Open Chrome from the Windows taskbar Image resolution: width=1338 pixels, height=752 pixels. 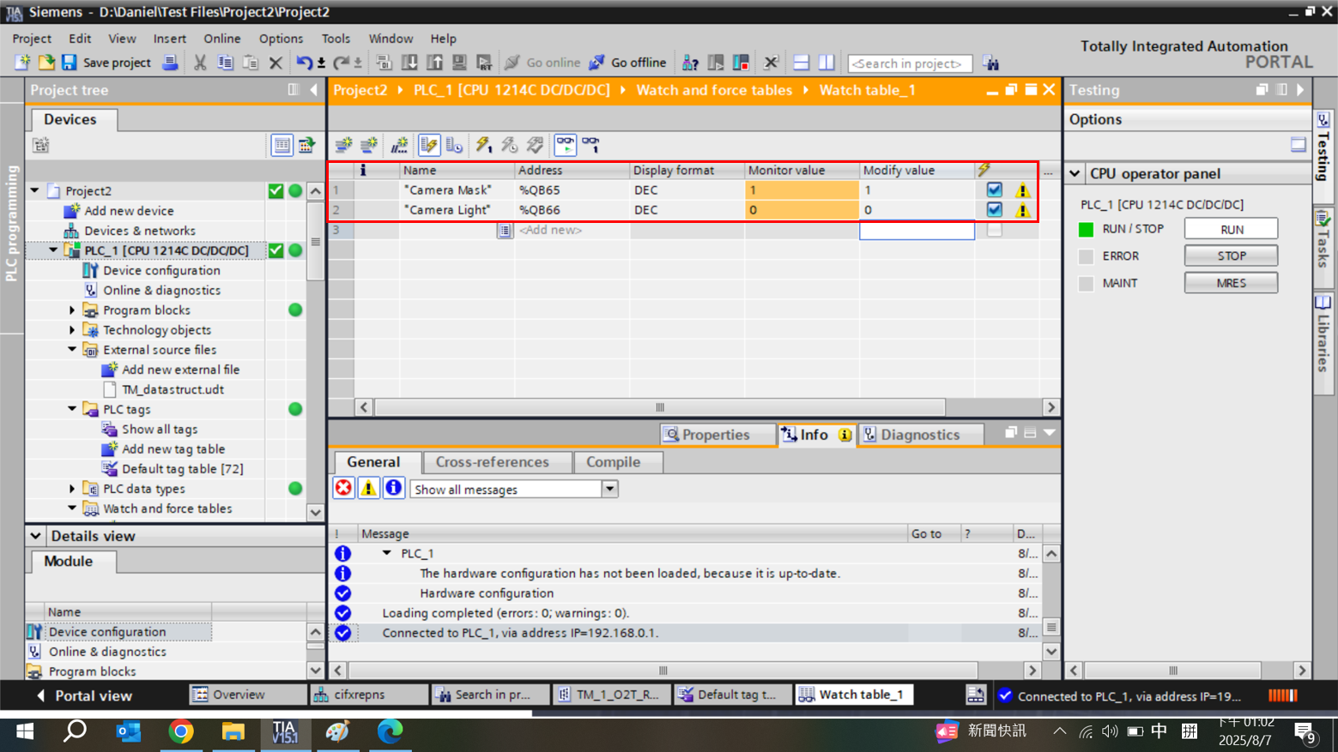click(x=181, y=731)
